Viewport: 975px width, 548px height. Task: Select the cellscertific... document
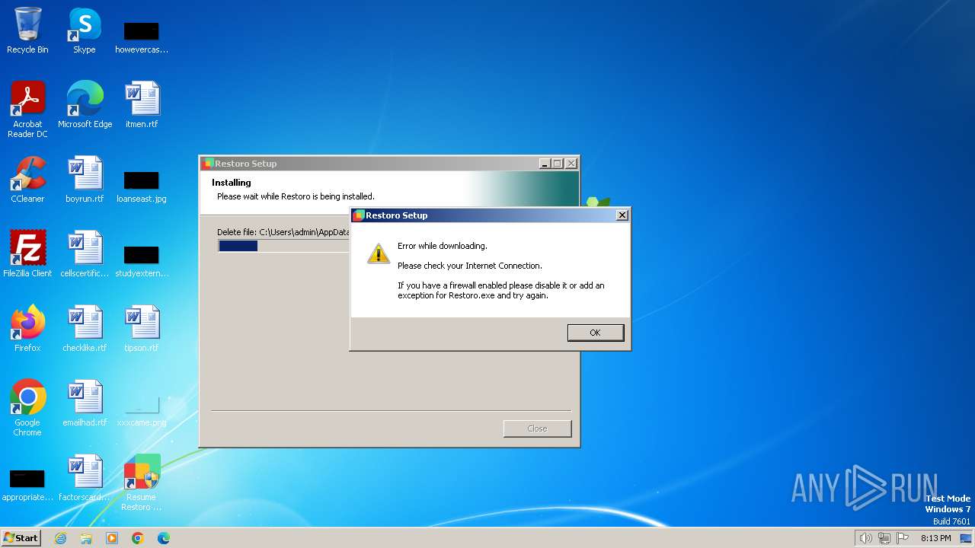pyautogui.click(x=85, y=254)
